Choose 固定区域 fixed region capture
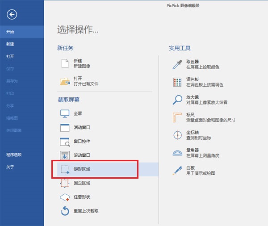 pyautogui.click(x=82, y=183)
